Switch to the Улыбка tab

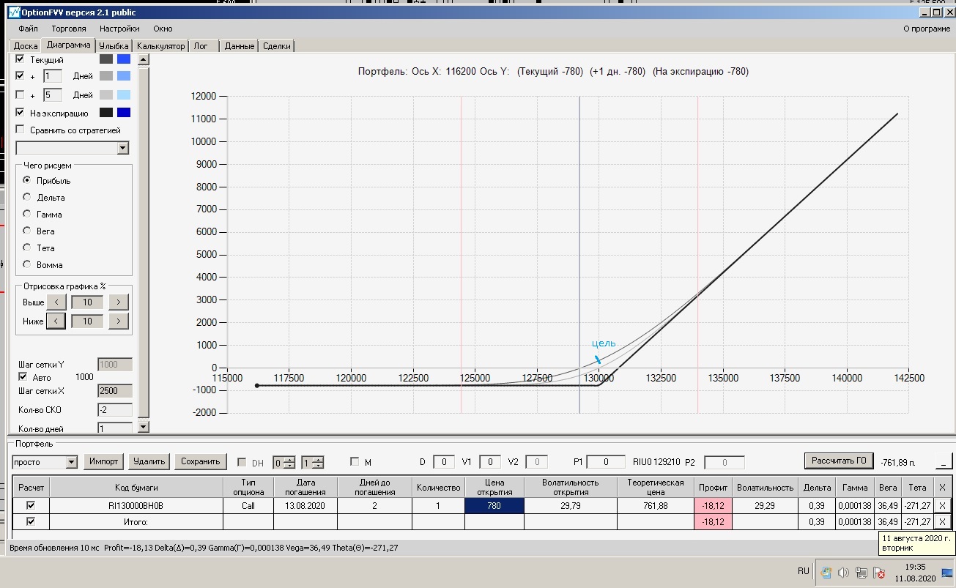pos(114,45)
